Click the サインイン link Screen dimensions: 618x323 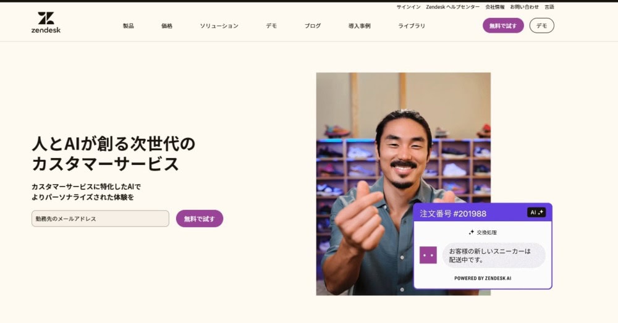(408, 7)
